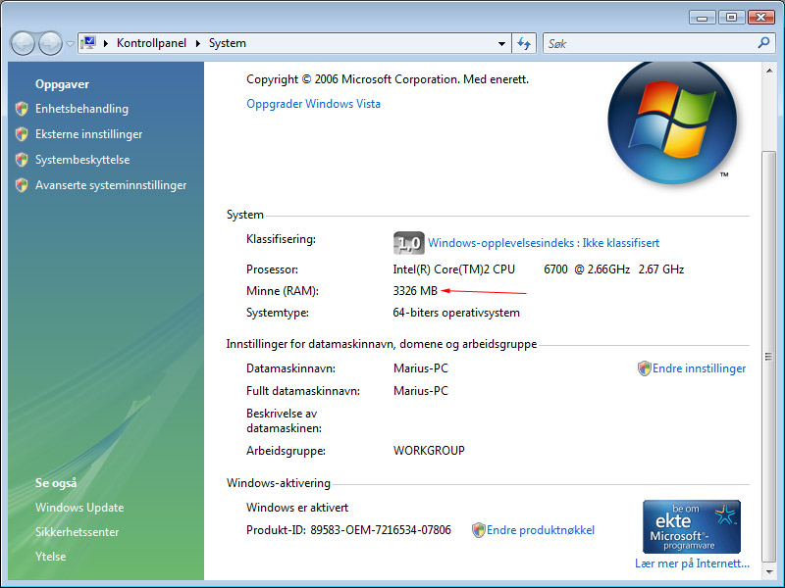Open Lær mer på Internett link
Image resolution: width=785 pixels, height=588 pixels.
(x=692, y=563)
